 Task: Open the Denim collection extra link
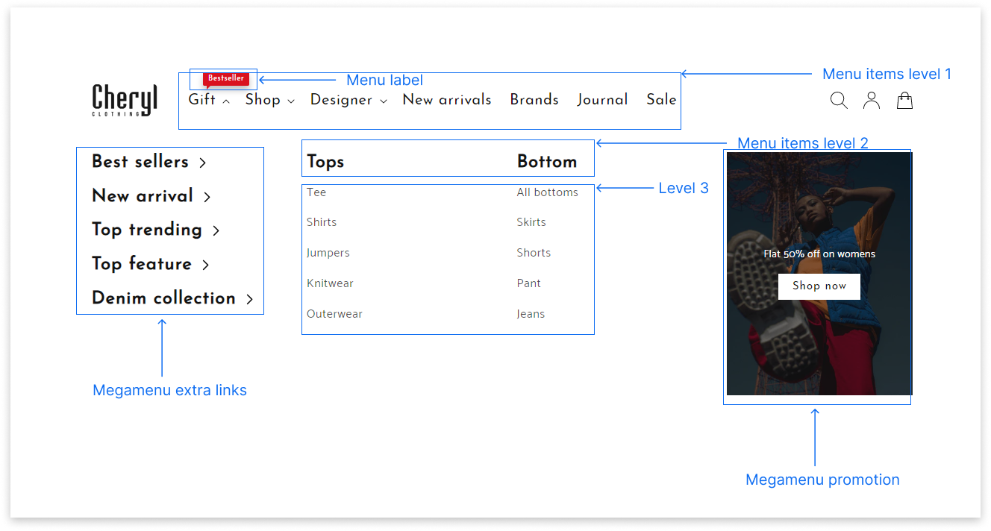(163, 298)
